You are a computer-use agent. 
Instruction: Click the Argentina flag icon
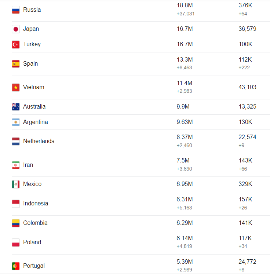coord(16,122)
